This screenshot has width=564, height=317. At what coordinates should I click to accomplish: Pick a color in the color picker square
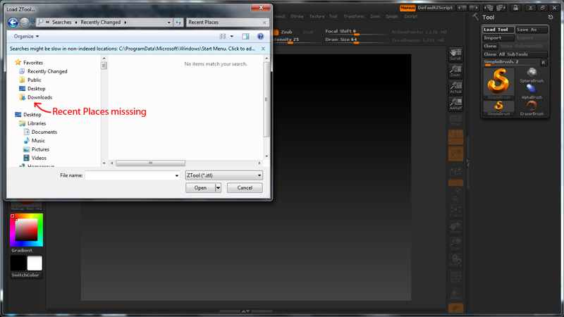[x=26, y=230]
